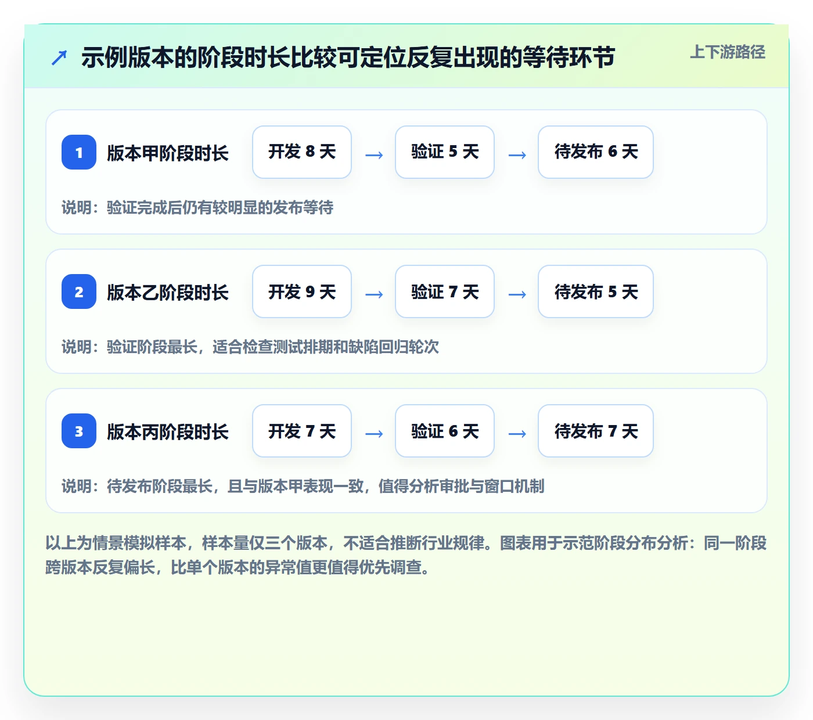Select the 待发布 5 天 stage chip

point(596,291)
